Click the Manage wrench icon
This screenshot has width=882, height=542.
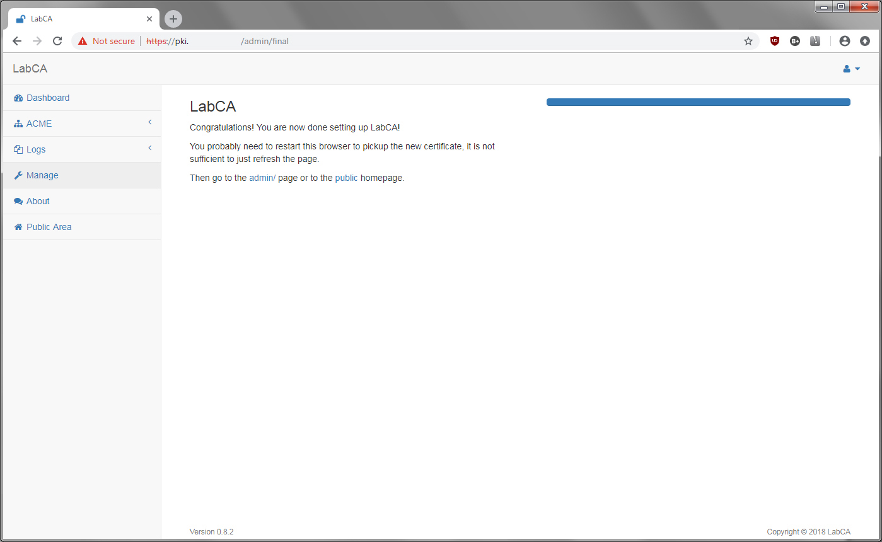[x=18, y=175]
